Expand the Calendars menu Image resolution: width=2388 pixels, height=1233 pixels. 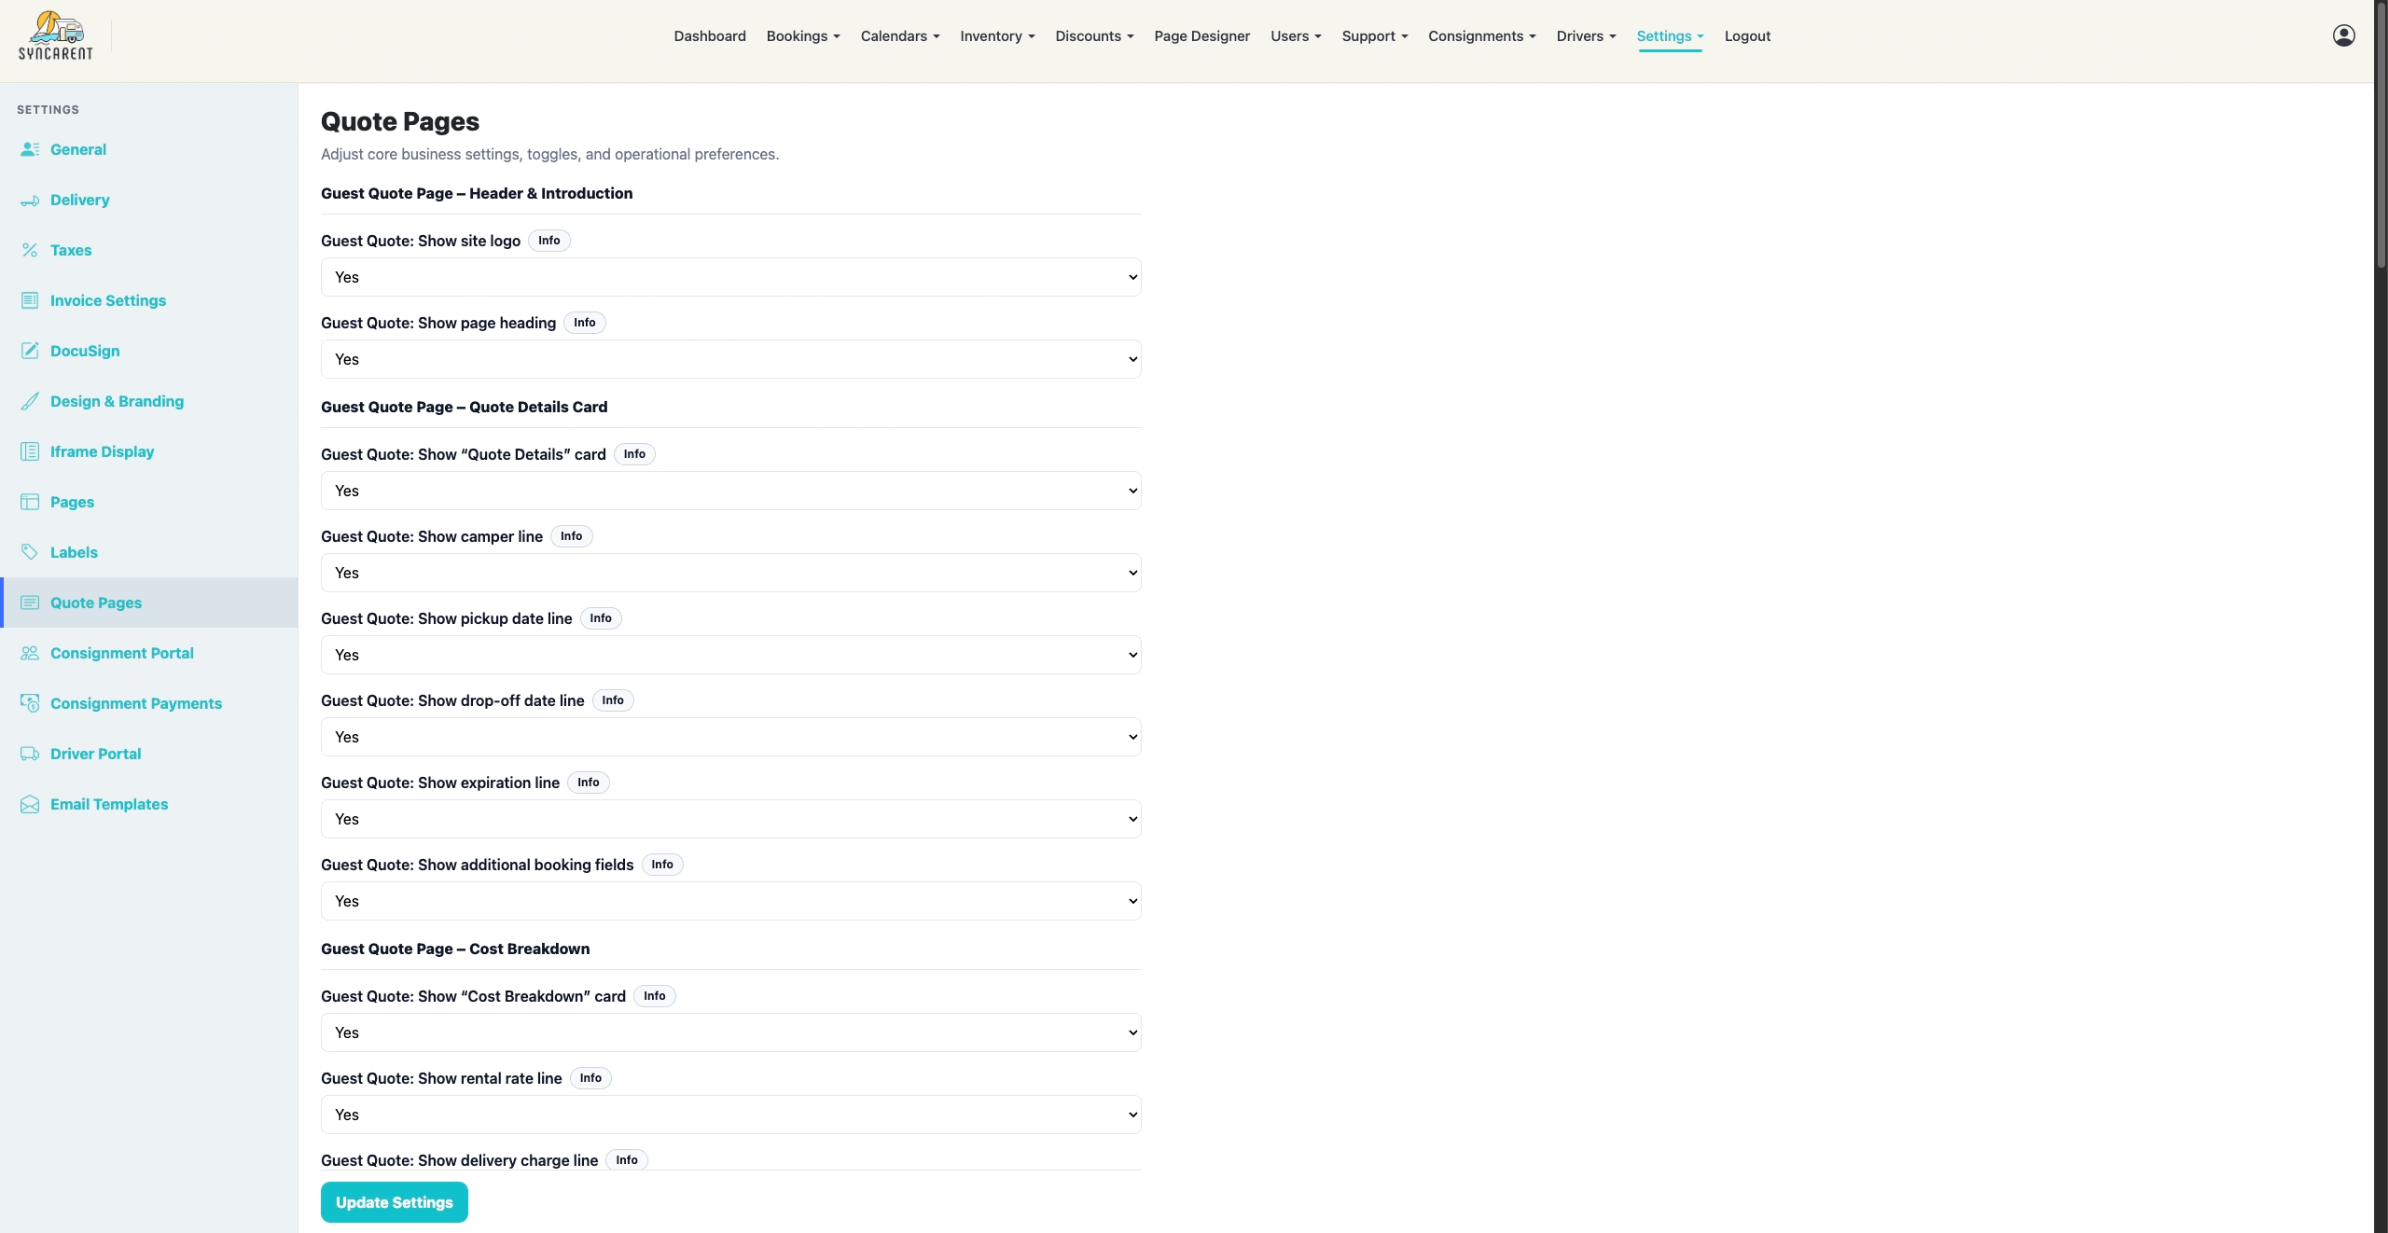[900, 36]
